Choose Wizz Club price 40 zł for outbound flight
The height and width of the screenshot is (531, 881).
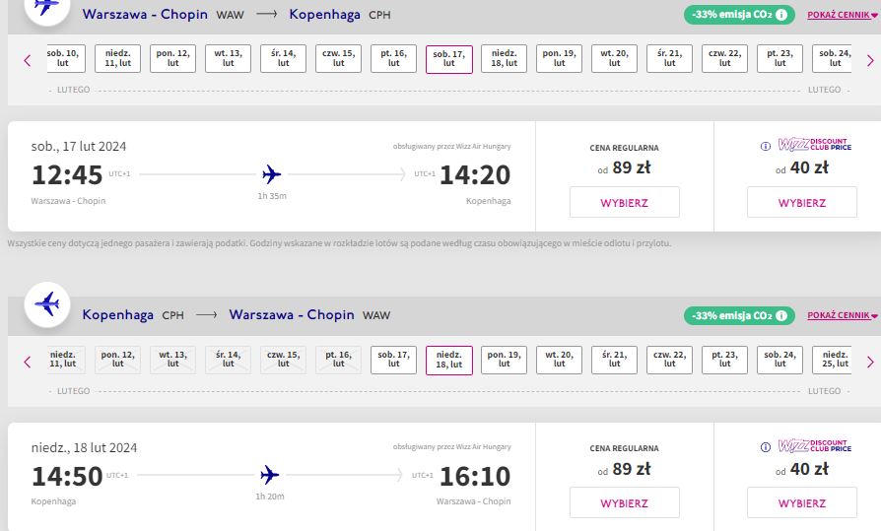pos(802,202)
